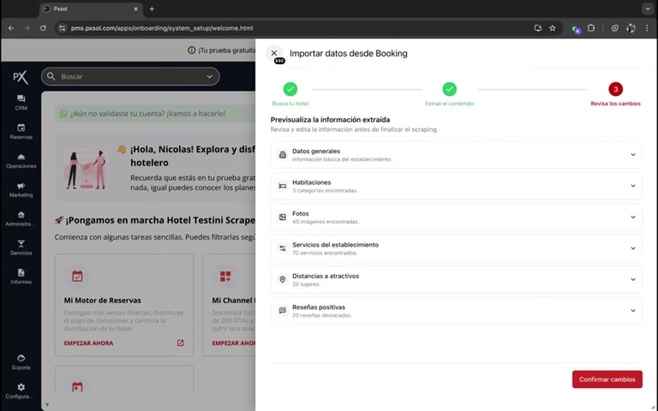Open the Buscar dropdown arrow
The width and height of the screenshot is (658, 411).
209,76
